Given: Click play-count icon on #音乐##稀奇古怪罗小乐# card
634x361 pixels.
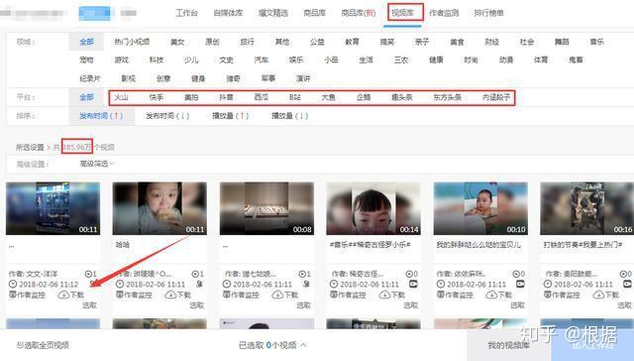Looking at the screenshot, I should [409, 274].
